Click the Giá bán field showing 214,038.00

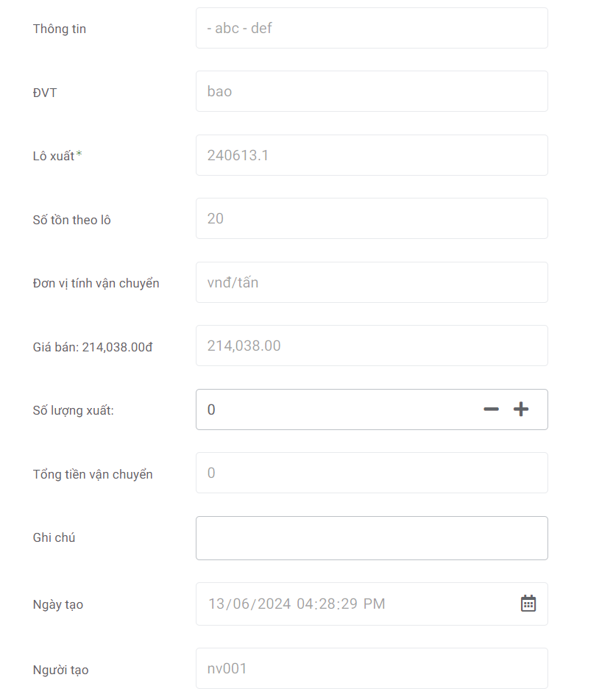(372, 346)
